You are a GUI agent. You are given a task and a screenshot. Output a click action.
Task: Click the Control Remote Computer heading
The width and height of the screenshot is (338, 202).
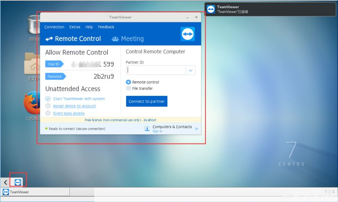coord(156,51)
